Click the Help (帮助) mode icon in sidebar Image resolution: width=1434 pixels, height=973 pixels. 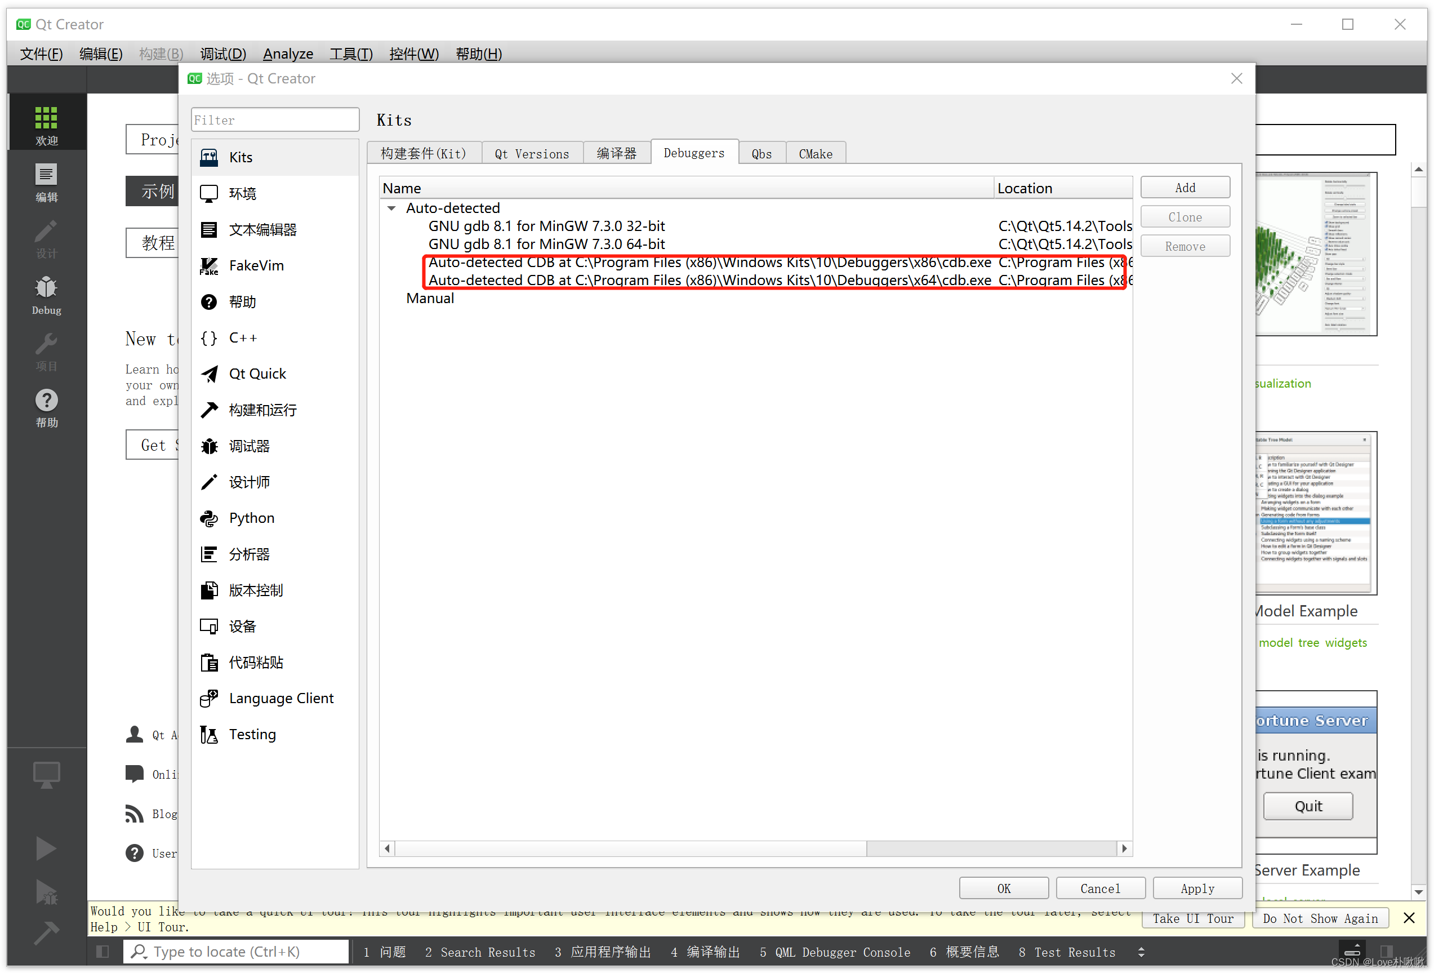click(x=46, y=401)
